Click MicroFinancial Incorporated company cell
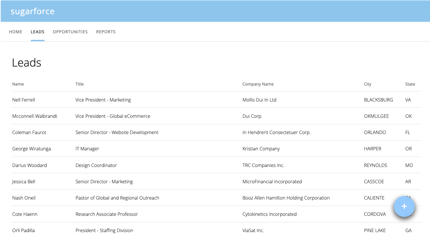The height and width of the screenshot is (247, 430). click(x=272, y=182)
